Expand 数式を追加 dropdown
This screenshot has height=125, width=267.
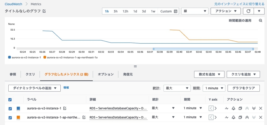click(x=210, y=74)
